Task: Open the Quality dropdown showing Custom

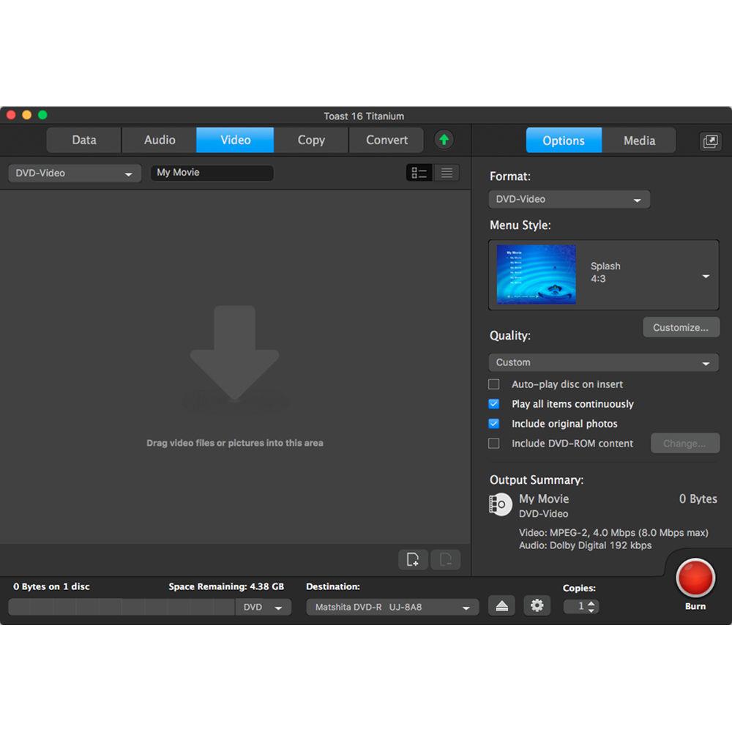Action: 603,362
